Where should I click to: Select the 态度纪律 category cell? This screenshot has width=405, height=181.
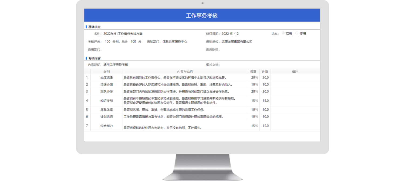coord(106,78)
